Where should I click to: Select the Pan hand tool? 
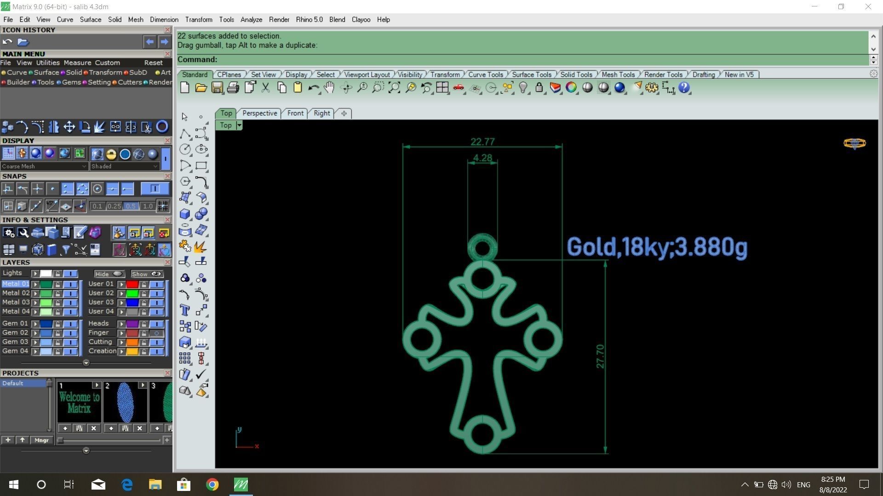click(329, 88)
